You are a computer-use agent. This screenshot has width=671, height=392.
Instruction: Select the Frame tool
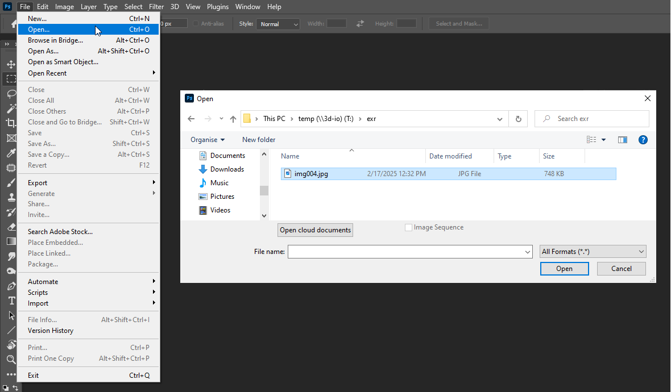point(11,138)
